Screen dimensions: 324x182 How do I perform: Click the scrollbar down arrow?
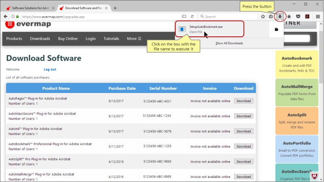(321, 179)
